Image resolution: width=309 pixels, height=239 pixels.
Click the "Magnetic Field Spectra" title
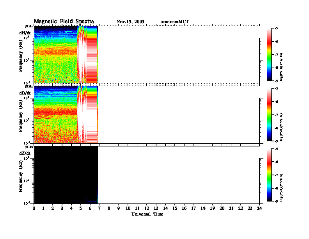click(64, 21)
